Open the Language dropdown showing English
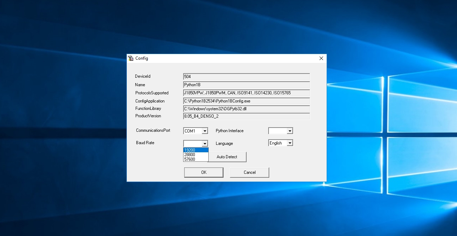457x236 pixels. pyautogui.click(x=290, y=143)
